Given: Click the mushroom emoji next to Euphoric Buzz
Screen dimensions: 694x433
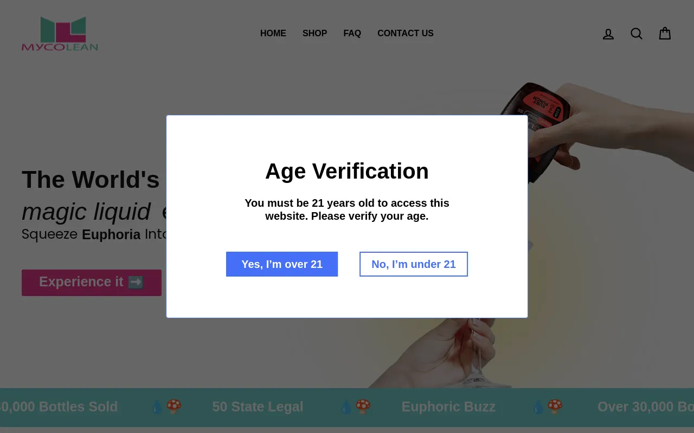Looking at the screenshot, I should click(x=362, y=406).
